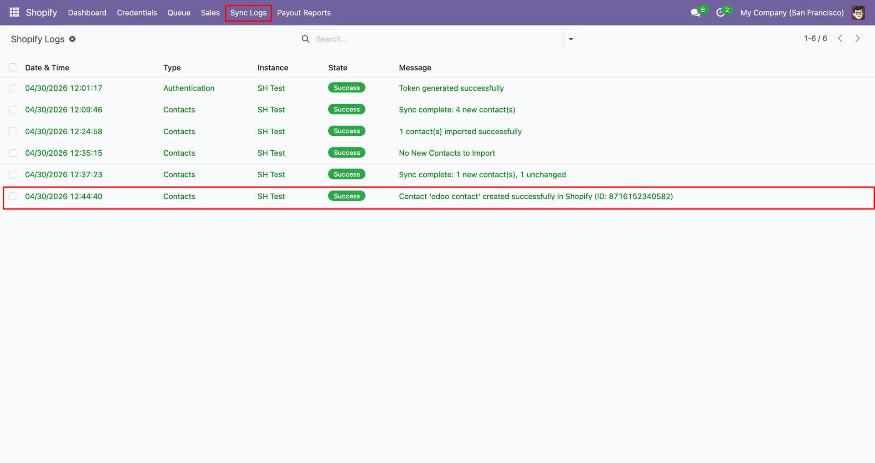Sort by Type column header
This screenshot has width=875, height=463.
click(172, 67)
